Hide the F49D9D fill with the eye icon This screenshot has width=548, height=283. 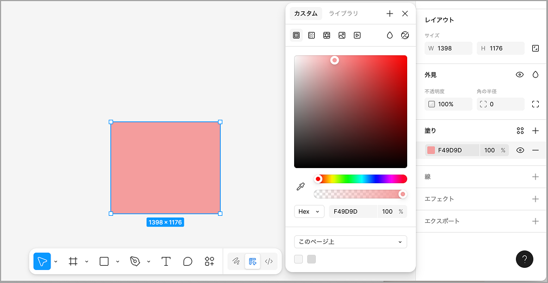(520, 150)
